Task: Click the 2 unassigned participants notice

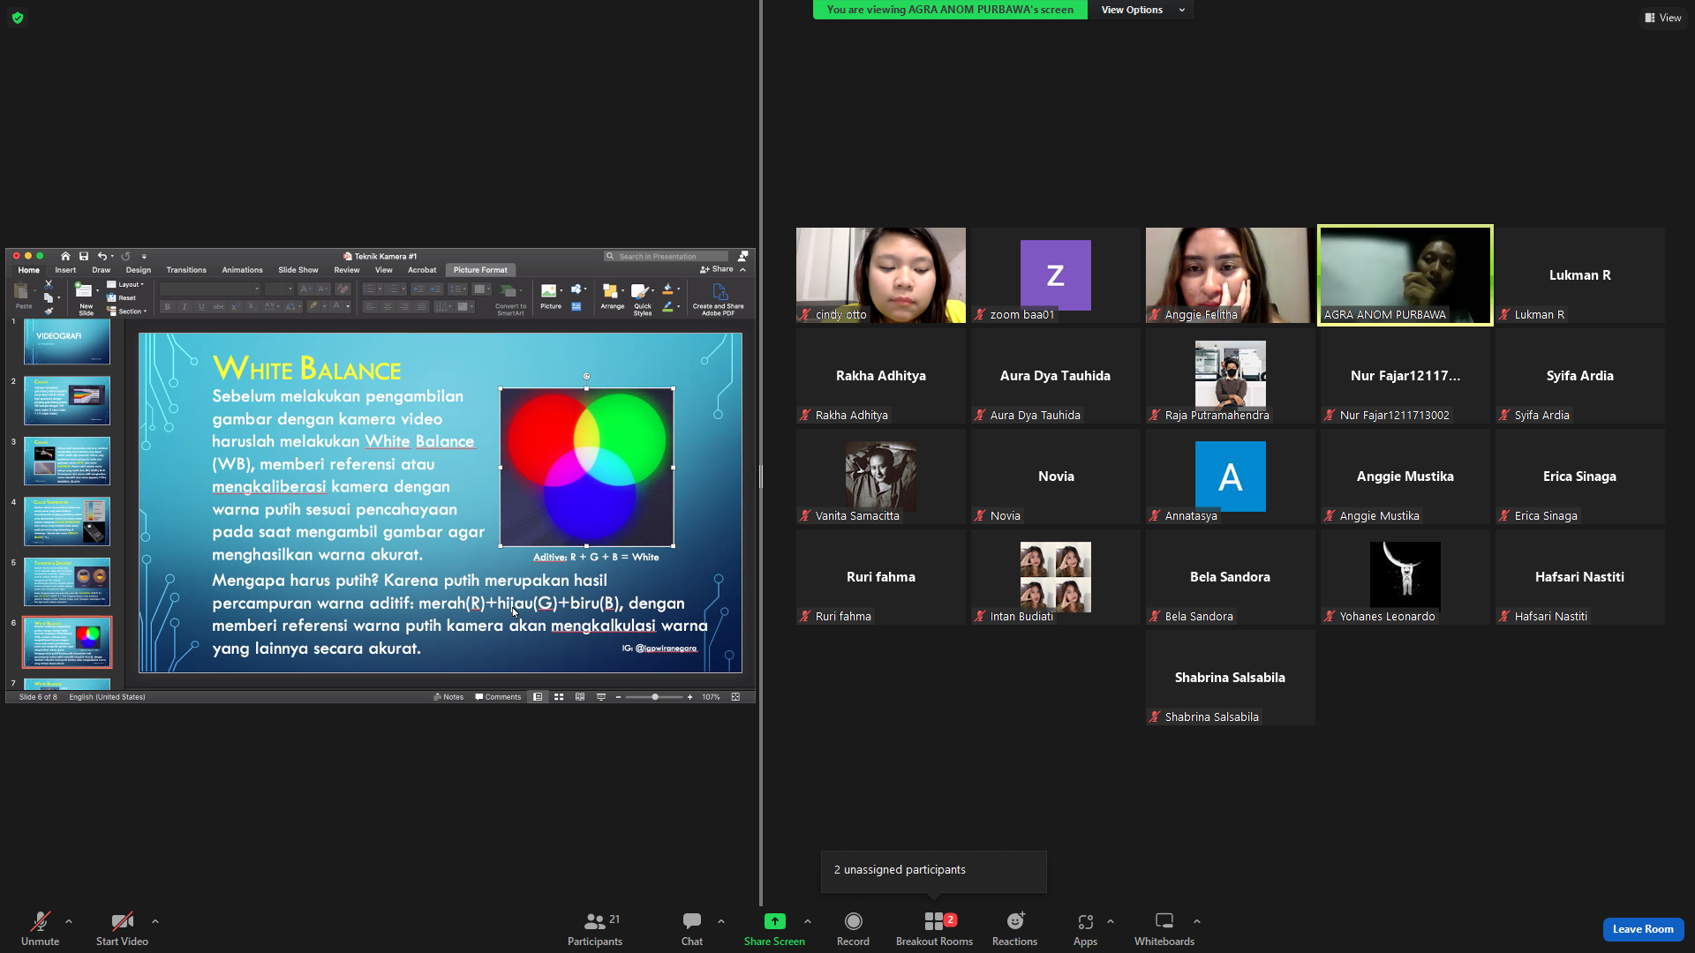Action: (933, 870)
